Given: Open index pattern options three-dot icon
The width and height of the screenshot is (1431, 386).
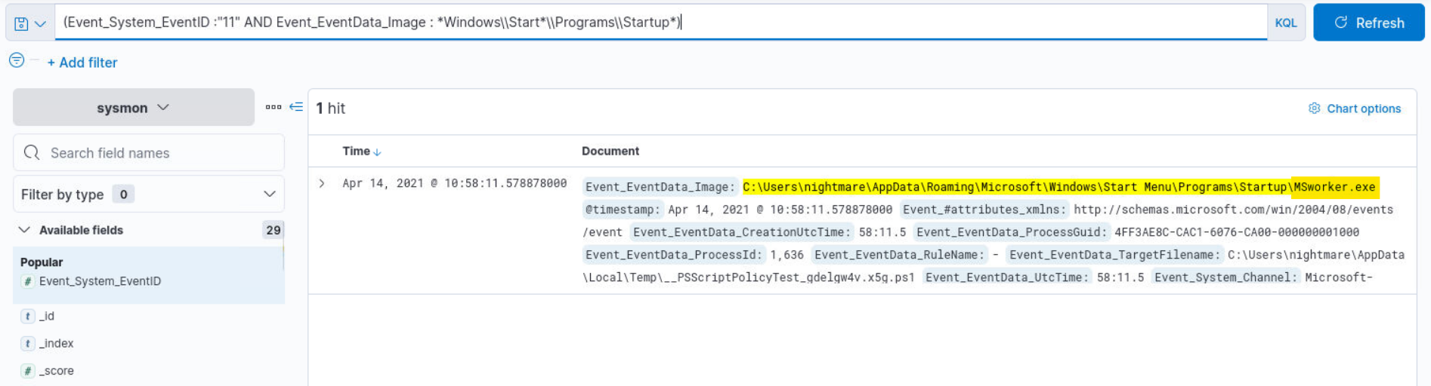Looking at the screenshot, I should [x=273, y=107].
